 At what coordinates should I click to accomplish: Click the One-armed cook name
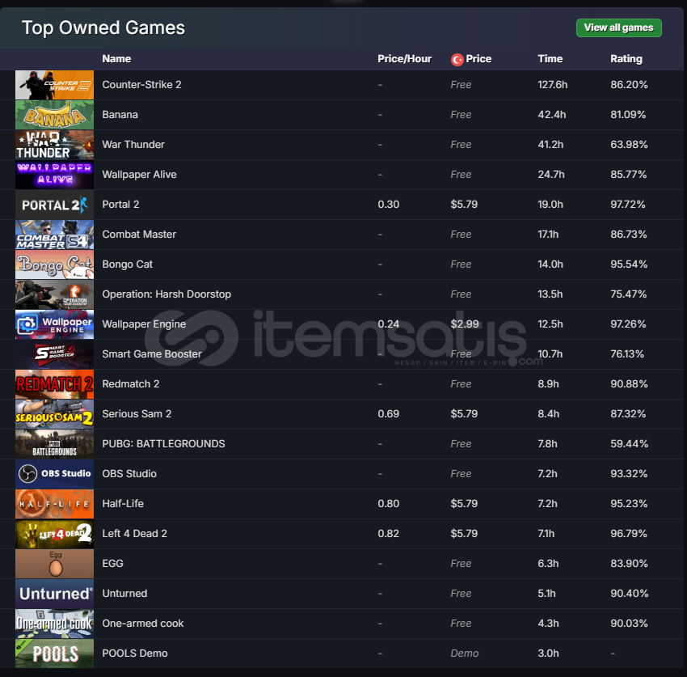pos(143,623)
